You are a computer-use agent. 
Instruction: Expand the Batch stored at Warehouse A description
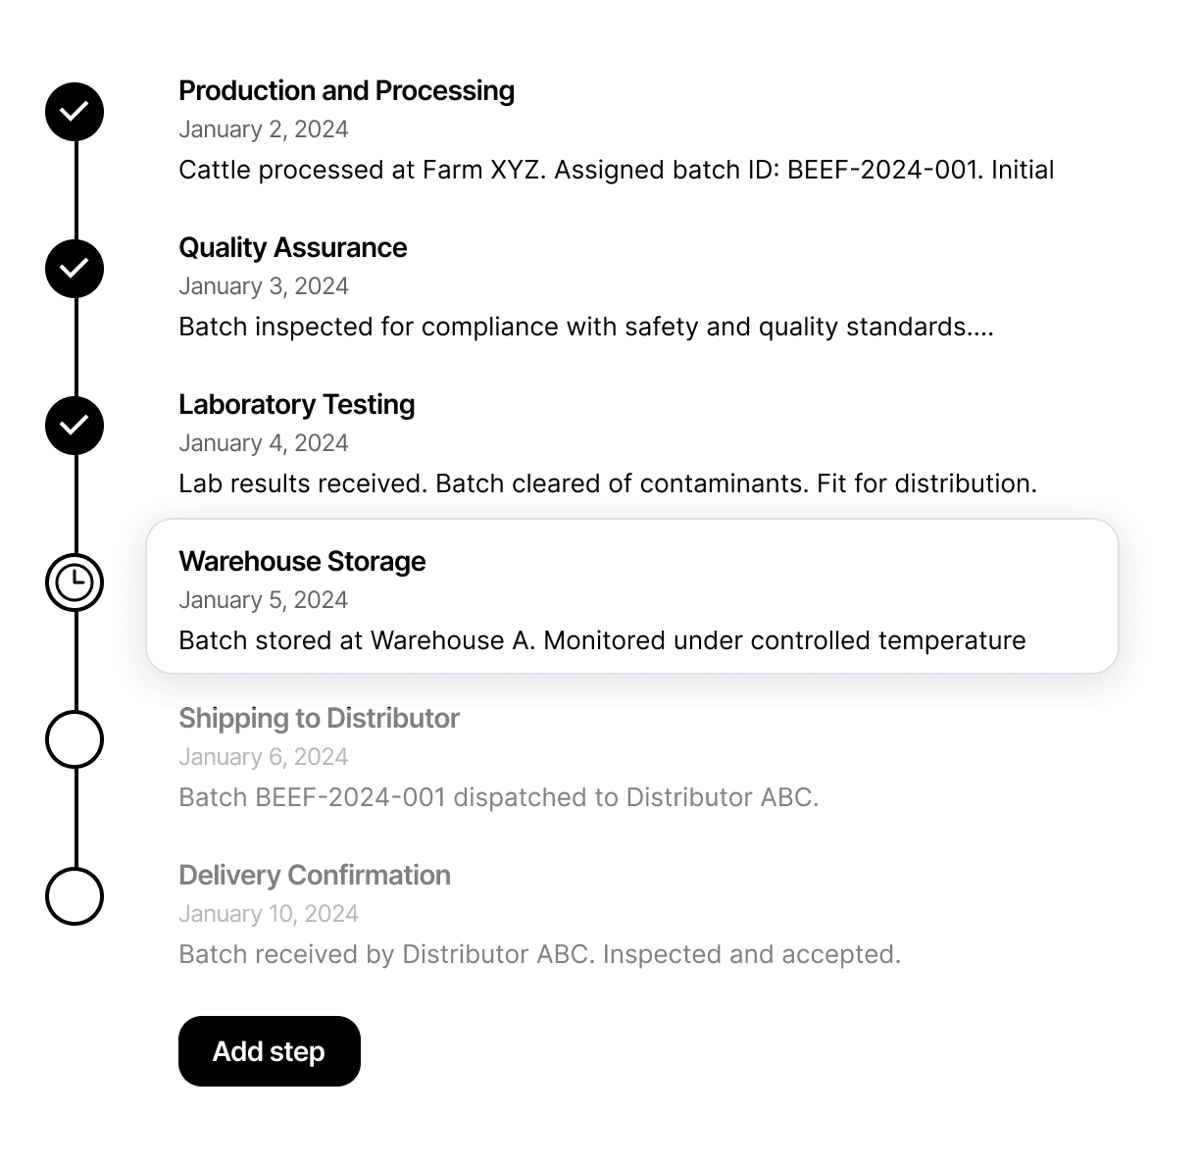point(602,640)
